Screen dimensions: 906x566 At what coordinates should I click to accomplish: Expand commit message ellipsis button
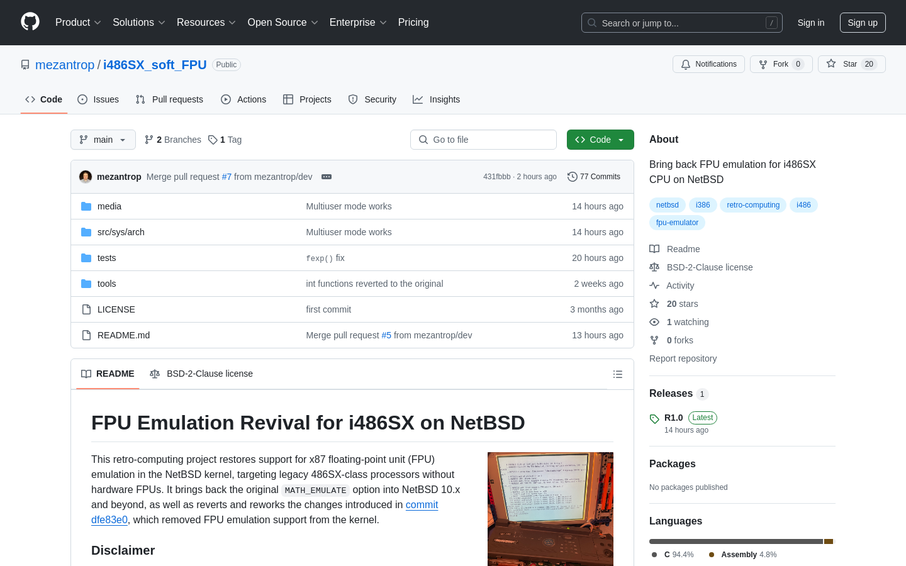click(327, 177)
